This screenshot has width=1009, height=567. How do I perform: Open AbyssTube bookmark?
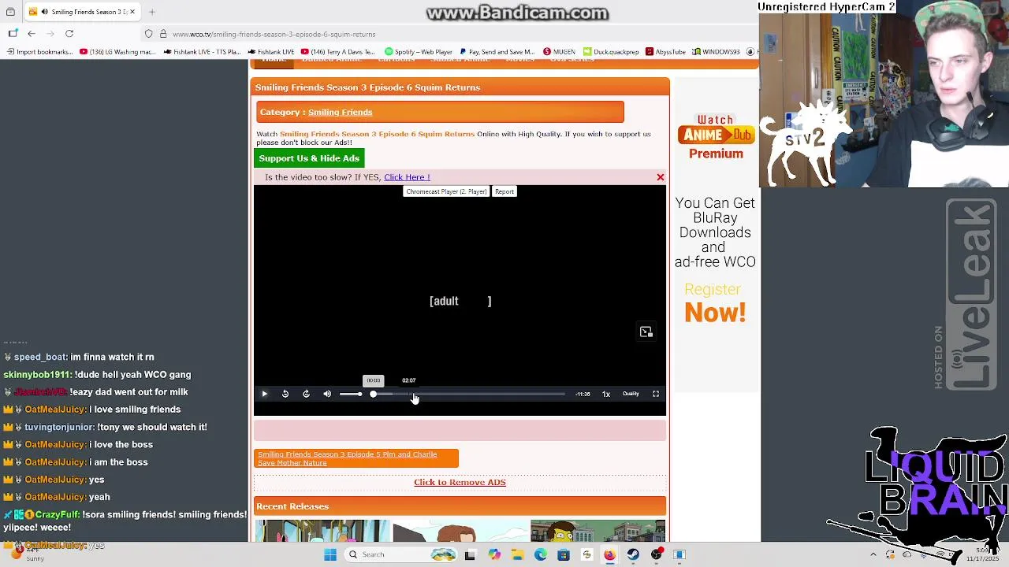(665, 52)
